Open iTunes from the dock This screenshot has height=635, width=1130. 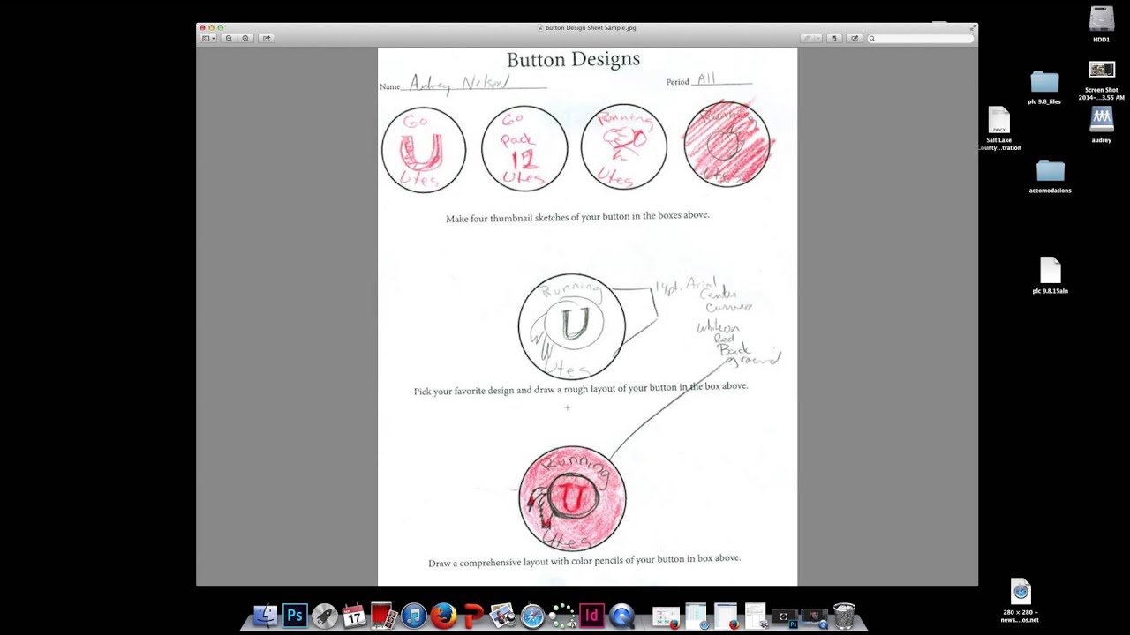413,616
